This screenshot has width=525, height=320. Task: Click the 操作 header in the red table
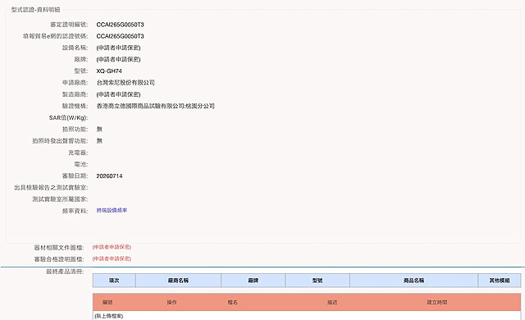pyautogui.click(x=171, y=302)
